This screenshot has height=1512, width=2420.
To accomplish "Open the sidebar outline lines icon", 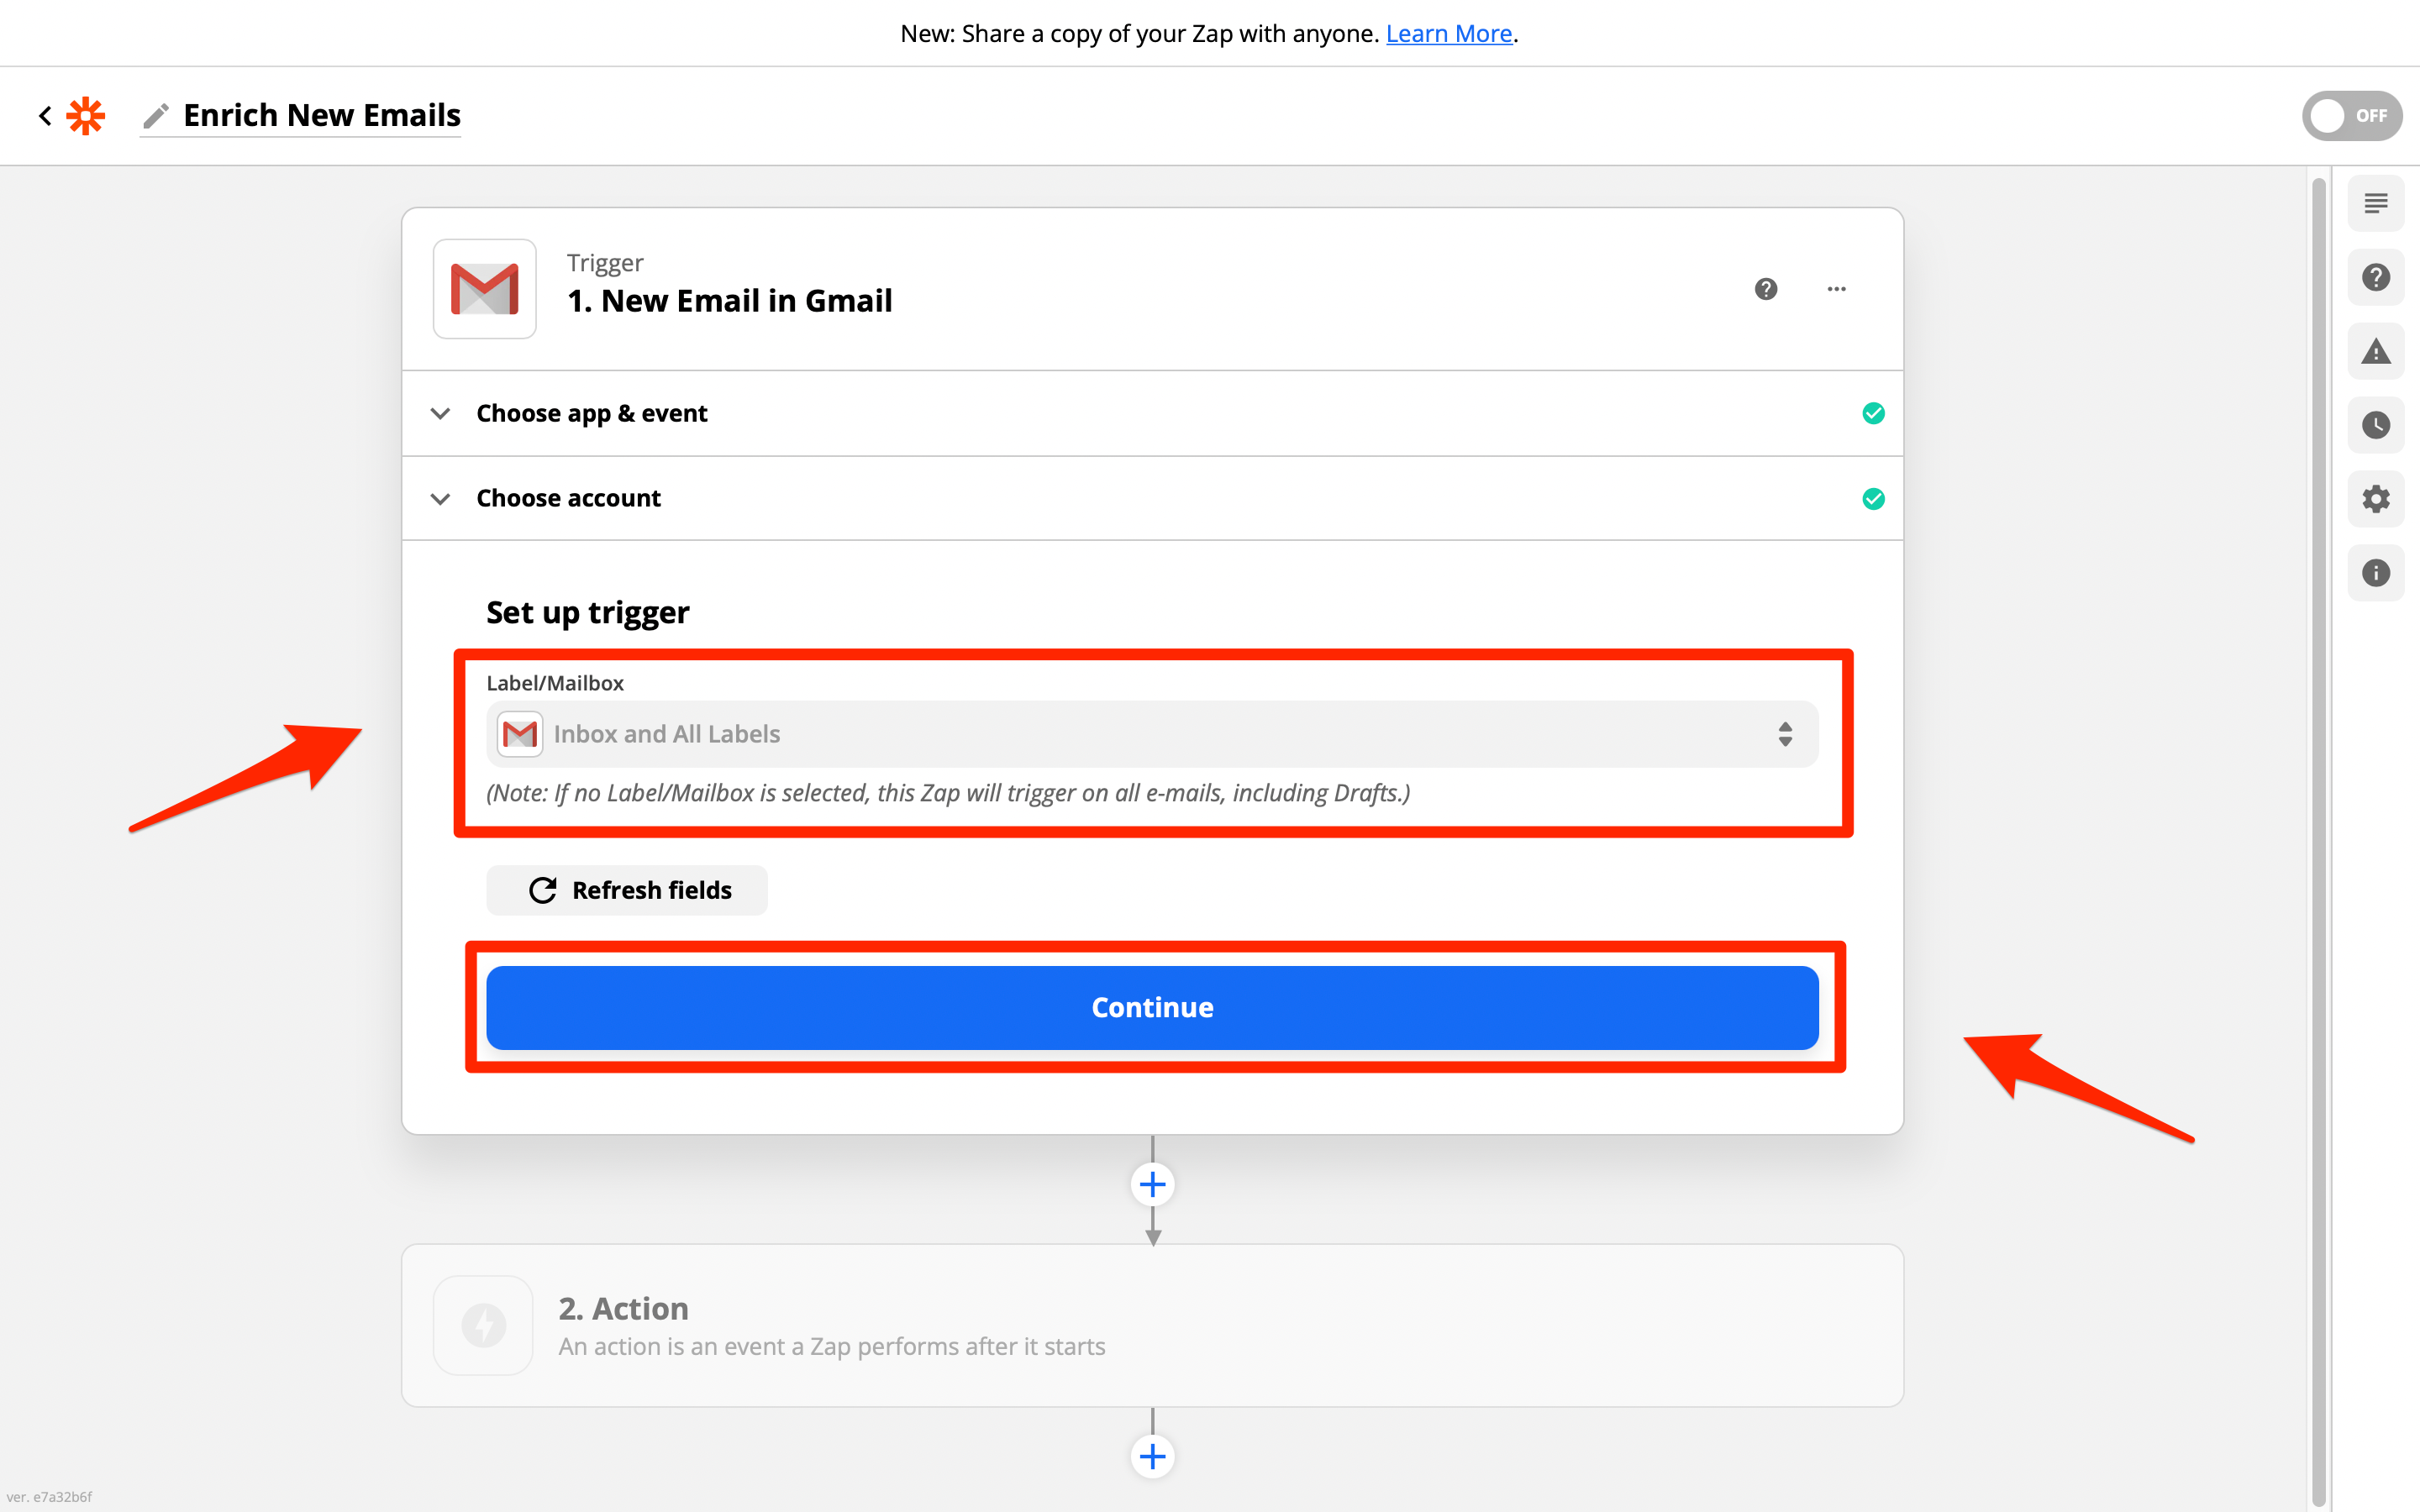I will [x=2375, y=204].
